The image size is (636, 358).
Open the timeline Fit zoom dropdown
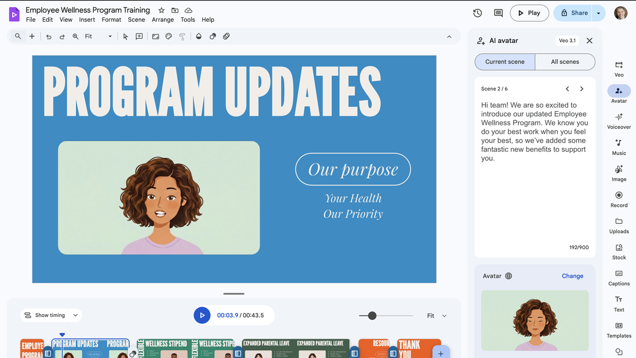point(437,316)
